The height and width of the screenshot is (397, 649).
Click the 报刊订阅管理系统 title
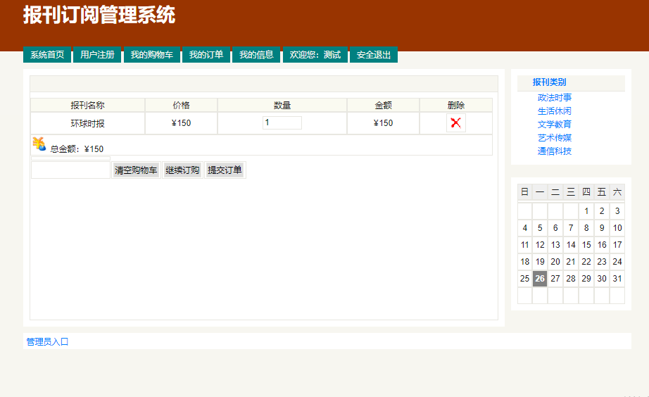coord(99,15)
